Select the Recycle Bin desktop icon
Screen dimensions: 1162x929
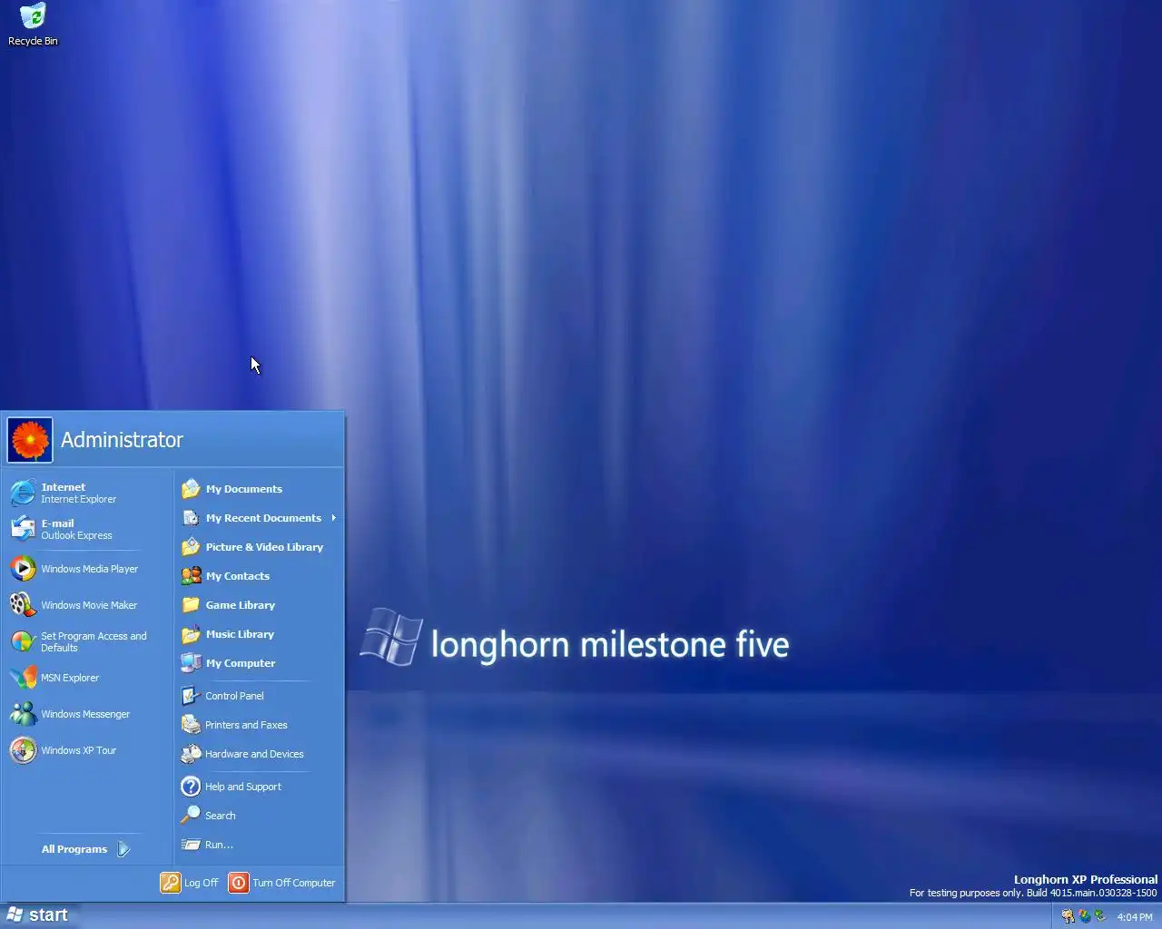(x=33, y=24)
